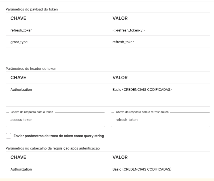
Task: Click empty key cell in payload parameters table
Action: (57, 53)
